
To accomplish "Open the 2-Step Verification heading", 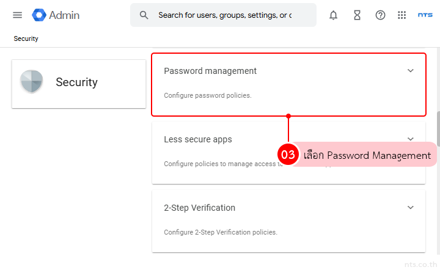I will pyautogui.click(x=199, y=208).
